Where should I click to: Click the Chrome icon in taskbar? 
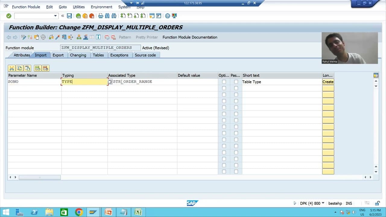pyautogui.click(x=79, y=212)
